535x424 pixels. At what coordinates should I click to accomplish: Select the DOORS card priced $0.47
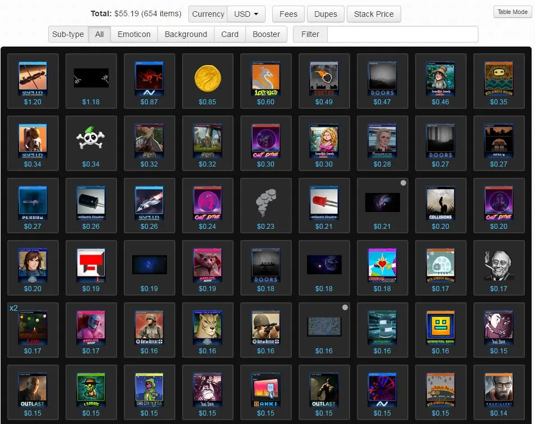point(383,81)
